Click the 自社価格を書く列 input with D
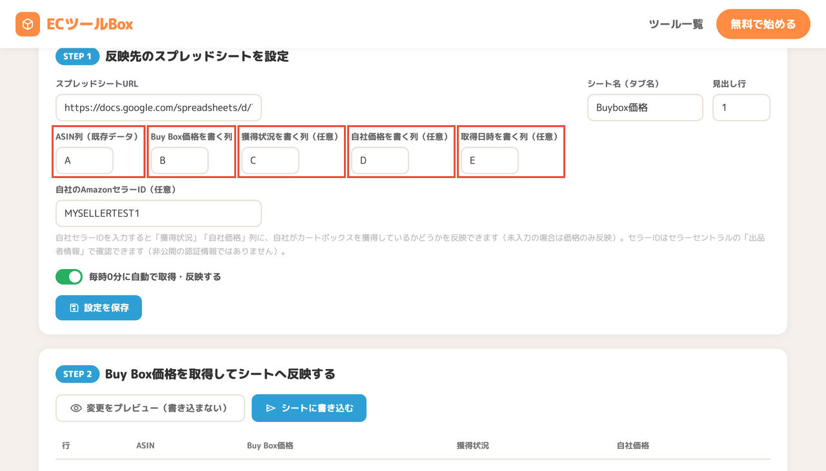826x471 pixels. point(380,161)
